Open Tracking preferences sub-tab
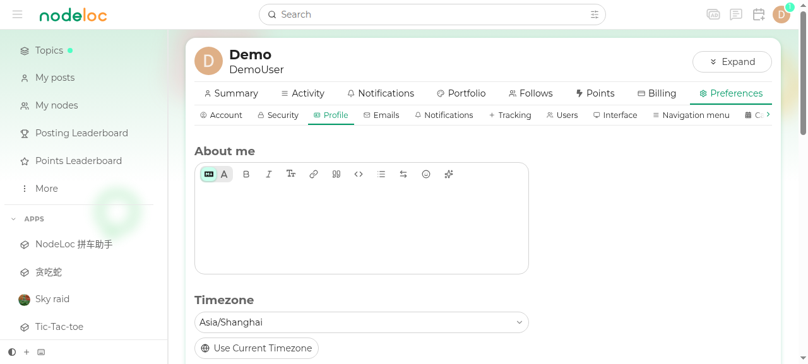 pos(510,115)
